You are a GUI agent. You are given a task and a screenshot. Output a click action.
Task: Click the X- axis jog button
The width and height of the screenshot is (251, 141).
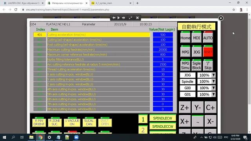pos(210,121)
